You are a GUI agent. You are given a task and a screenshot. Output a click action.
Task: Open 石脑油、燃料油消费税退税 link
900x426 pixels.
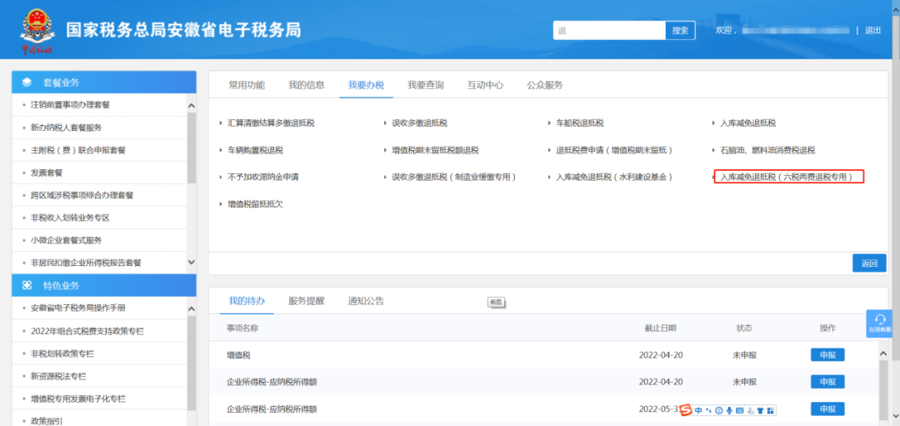767,150
